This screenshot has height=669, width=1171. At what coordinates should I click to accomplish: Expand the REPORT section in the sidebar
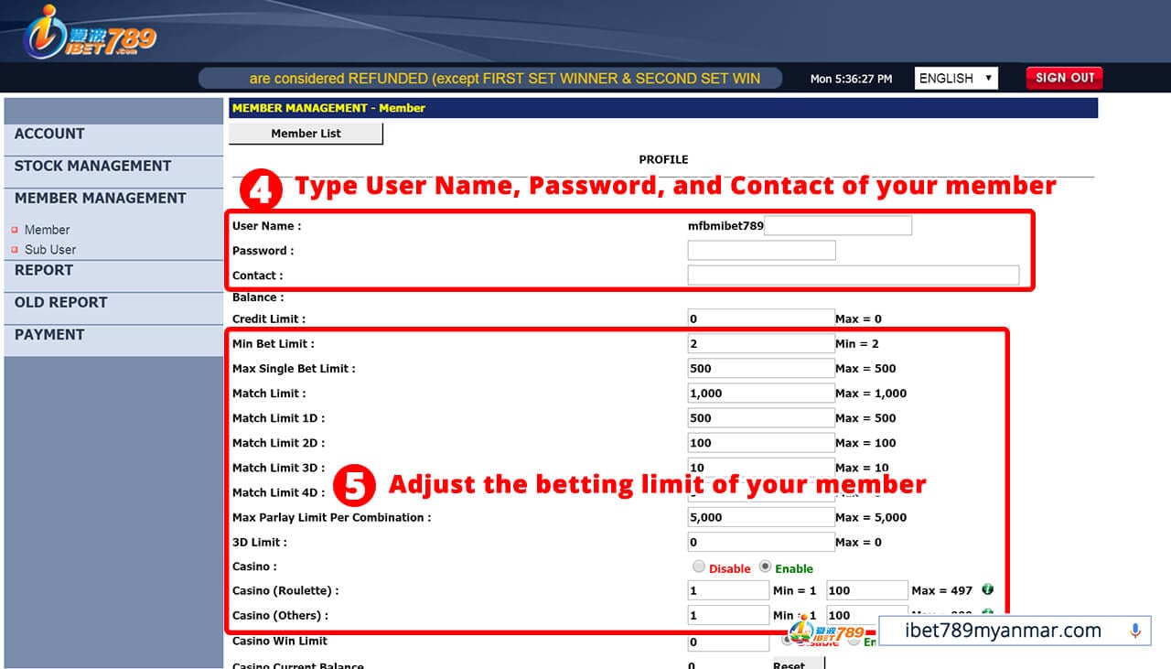coord(42,270)
